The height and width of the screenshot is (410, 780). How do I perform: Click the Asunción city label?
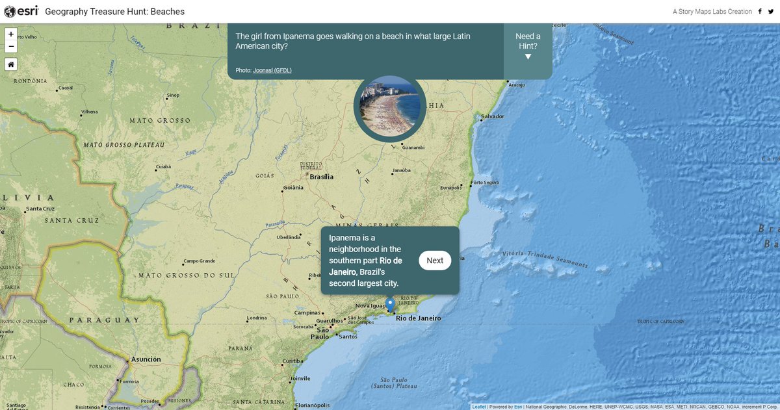click(x=146, y=359)
